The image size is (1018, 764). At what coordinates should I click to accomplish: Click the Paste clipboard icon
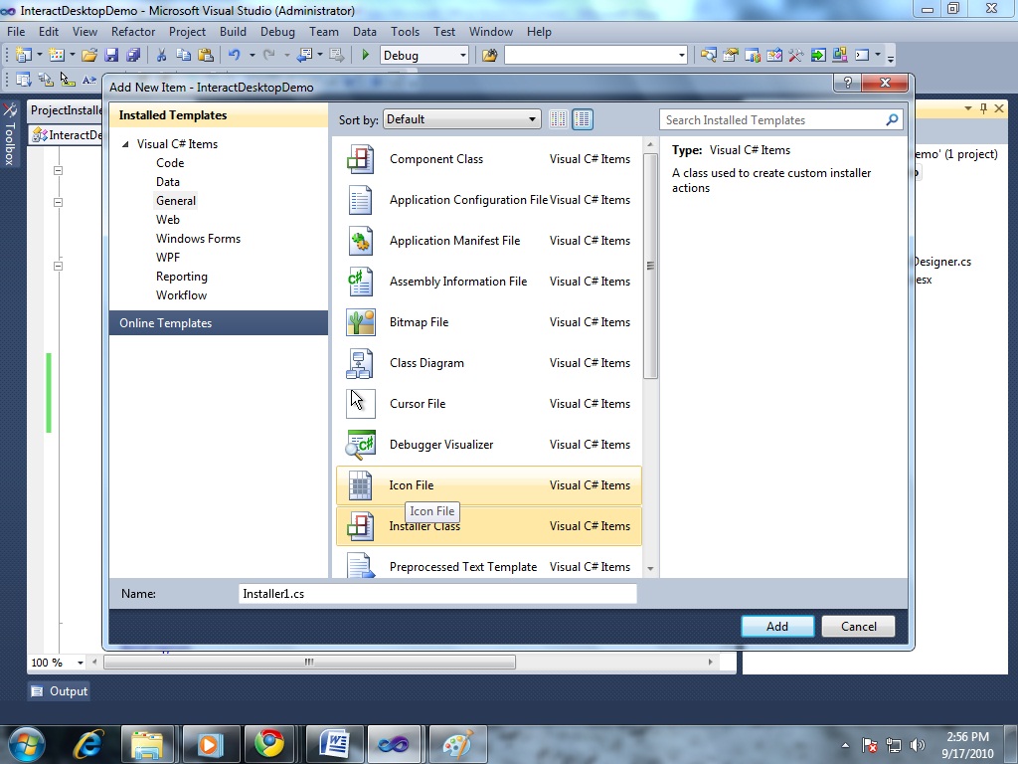[x=206, y=56]
